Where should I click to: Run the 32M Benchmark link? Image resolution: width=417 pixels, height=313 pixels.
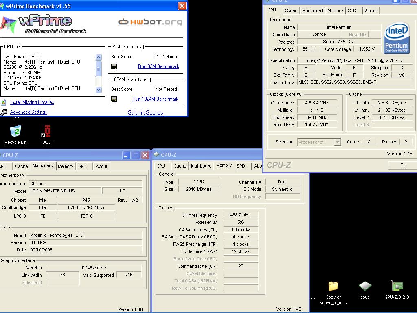click(x=158, y=66)
